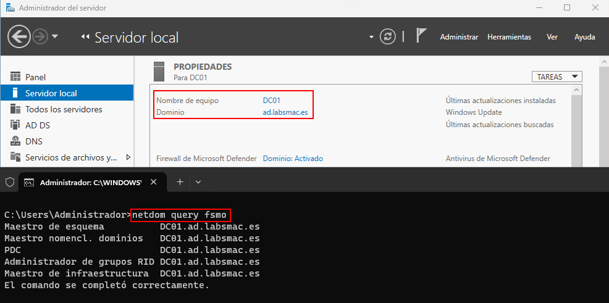This screenshot has height=303, width=609.
Task: Open terminal profile dropdown chevron
Action: (198, 182)
